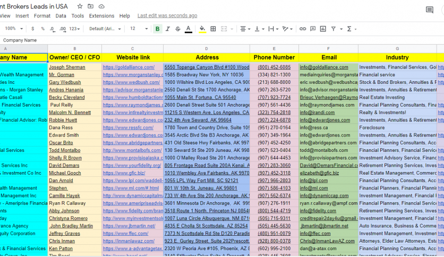
Task: Select the Foreclosure industry cell
Action: click(397, 127)
